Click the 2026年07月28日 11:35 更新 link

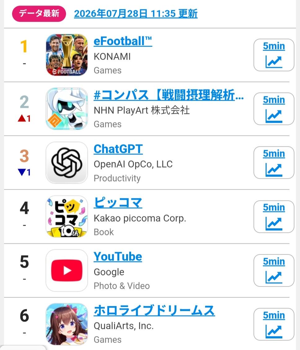[136, 14]
